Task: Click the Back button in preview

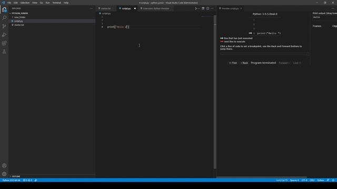Action: [244, 63]
